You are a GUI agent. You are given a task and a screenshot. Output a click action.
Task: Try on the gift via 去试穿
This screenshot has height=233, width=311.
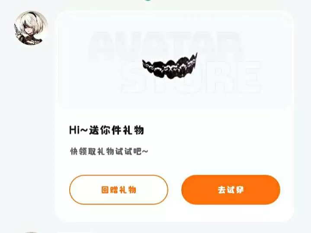click(231, 190)
